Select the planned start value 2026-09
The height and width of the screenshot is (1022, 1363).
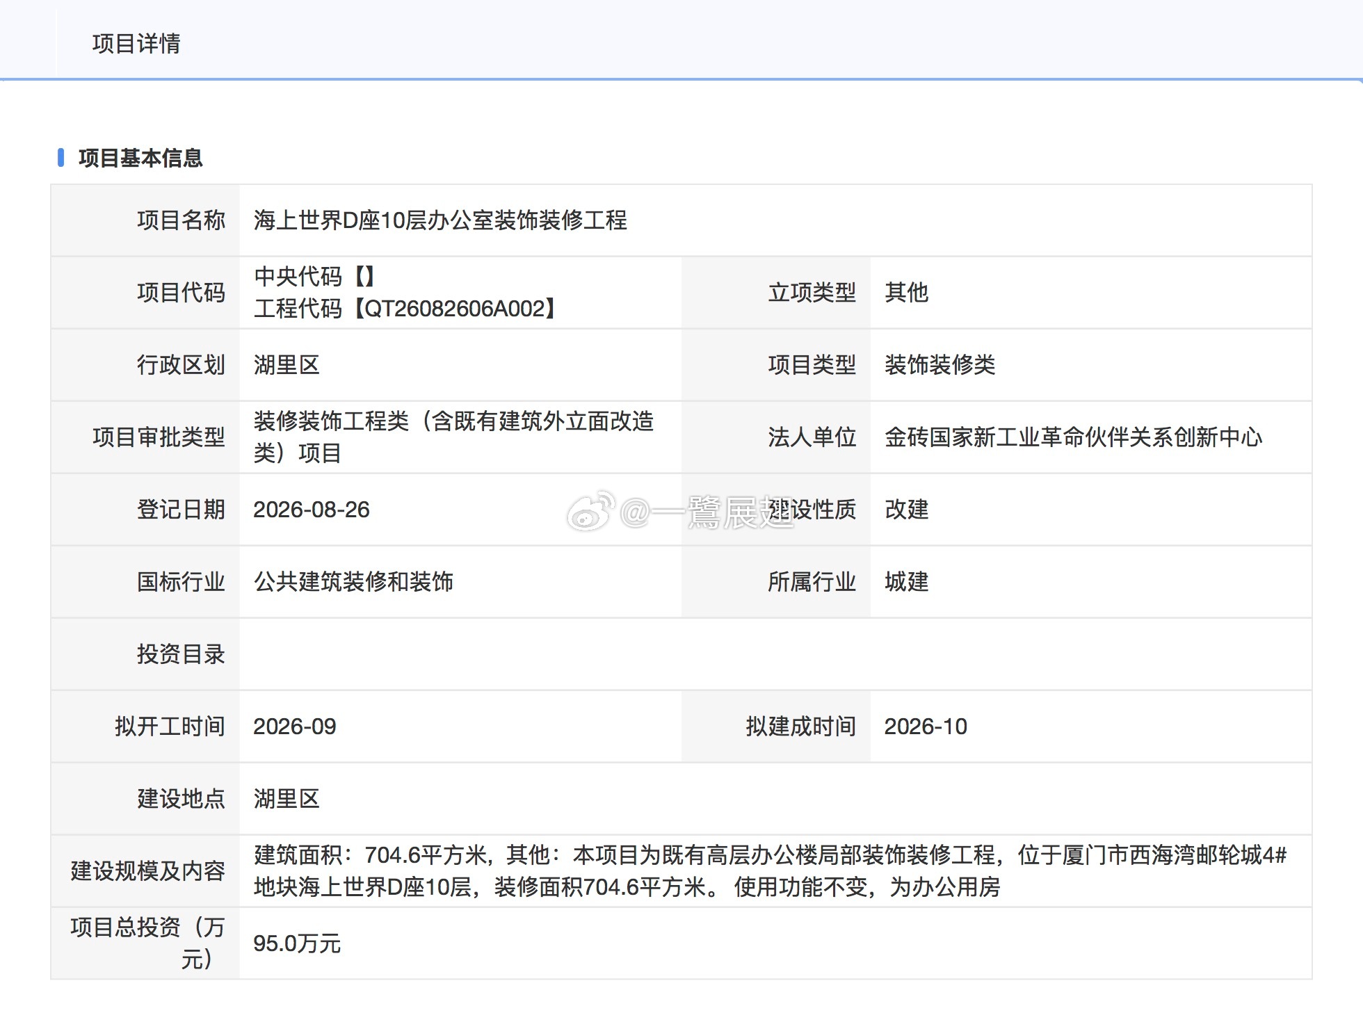(295, 727)
